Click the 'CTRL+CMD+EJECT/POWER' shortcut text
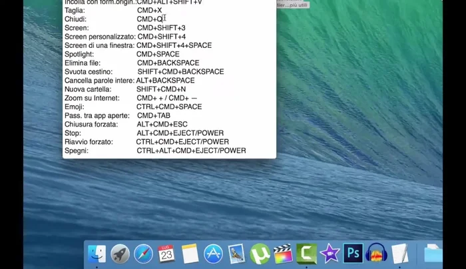 tap(182, 142)
